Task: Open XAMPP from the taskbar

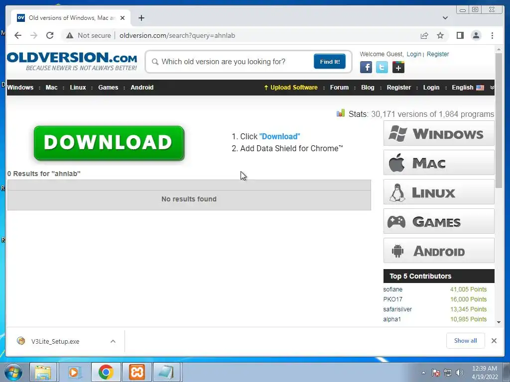Action: pyautogui.click(x=136, y=372)
